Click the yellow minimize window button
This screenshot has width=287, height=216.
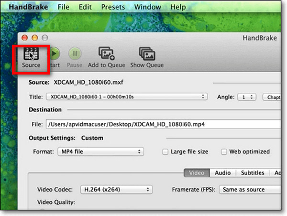[x=35, y=38]
